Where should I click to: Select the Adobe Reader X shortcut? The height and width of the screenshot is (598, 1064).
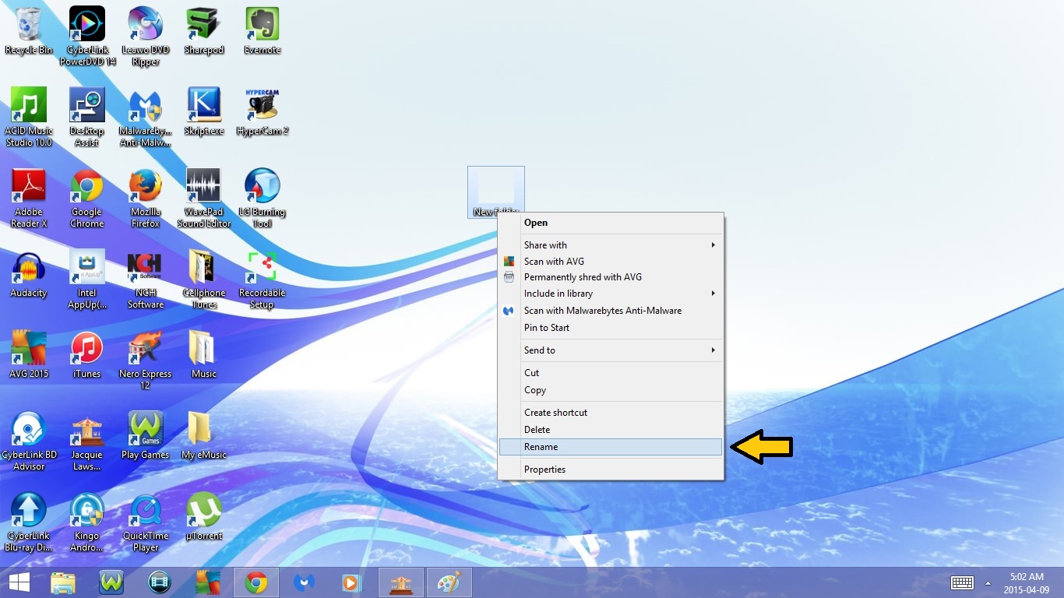pyautogui.click(x=29, y=198)
